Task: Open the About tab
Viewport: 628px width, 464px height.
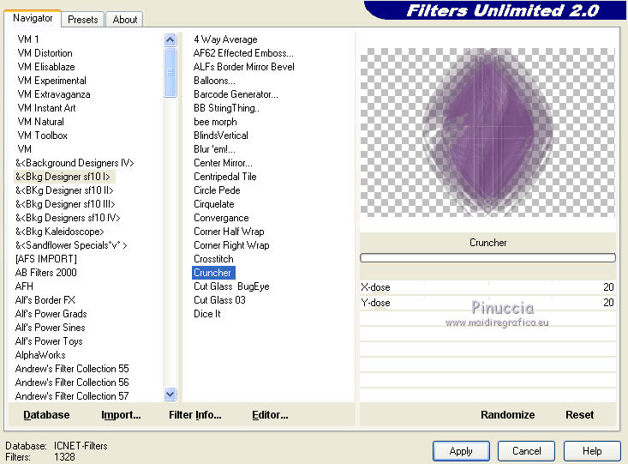Action: point(124,20)
